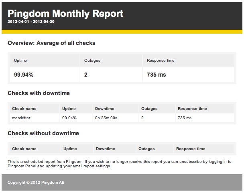
Task: Click the Outages label in the overview
Action: pyautogui.click(x=92, y=61)
